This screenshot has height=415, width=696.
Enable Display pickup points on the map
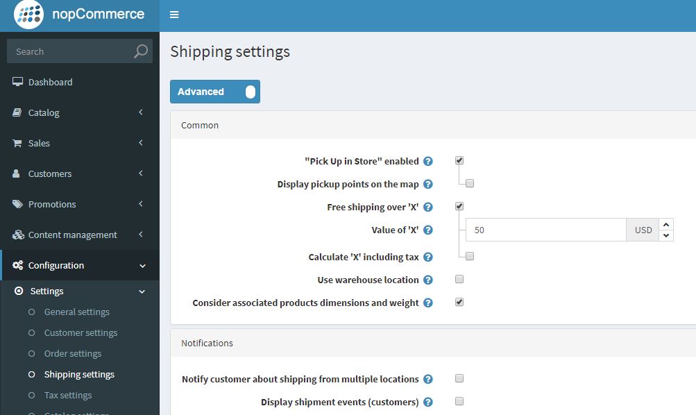point(470,183)
